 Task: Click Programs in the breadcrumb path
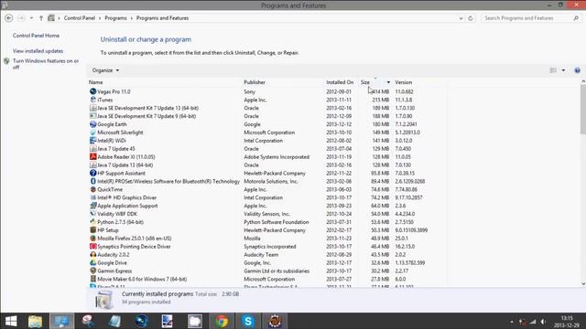[115, 18]
